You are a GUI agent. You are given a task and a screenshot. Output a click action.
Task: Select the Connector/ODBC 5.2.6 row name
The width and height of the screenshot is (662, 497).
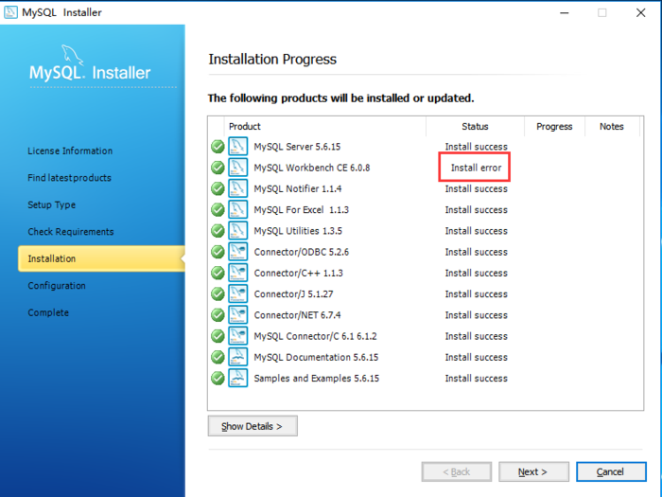(x=302, y=253)
